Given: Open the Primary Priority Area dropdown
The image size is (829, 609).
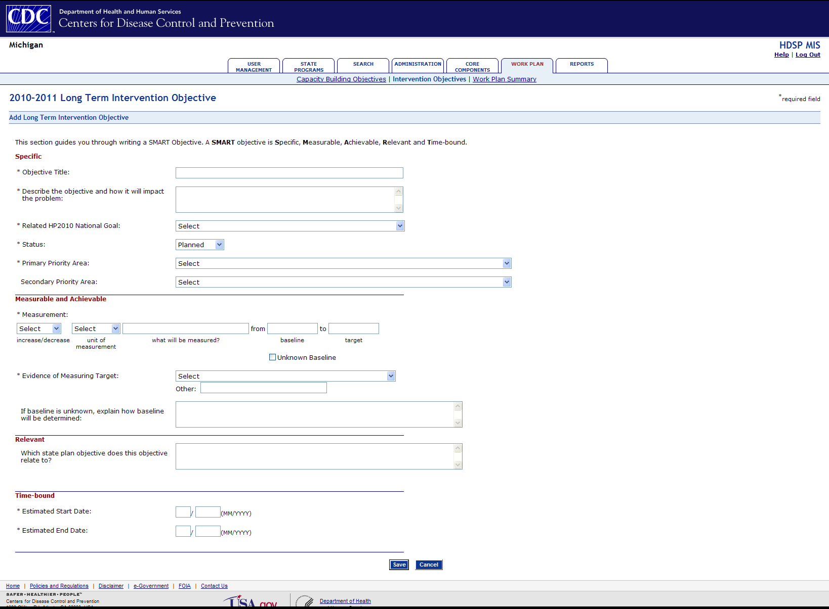Looking at the screenshot, I should [343, 263].
